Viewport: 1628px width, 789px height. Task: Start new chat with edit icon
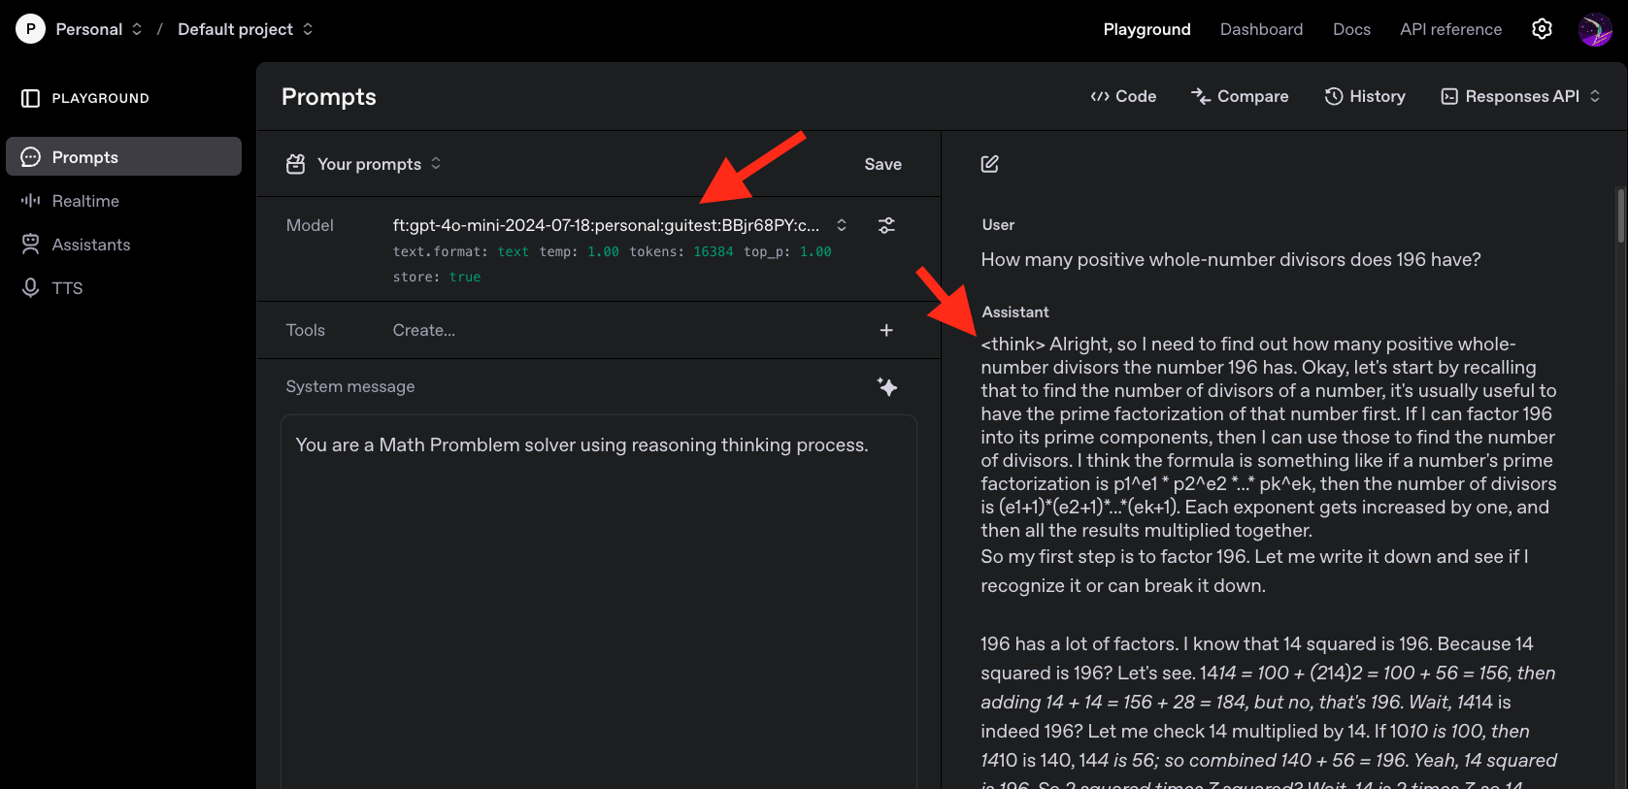[989, 164]
